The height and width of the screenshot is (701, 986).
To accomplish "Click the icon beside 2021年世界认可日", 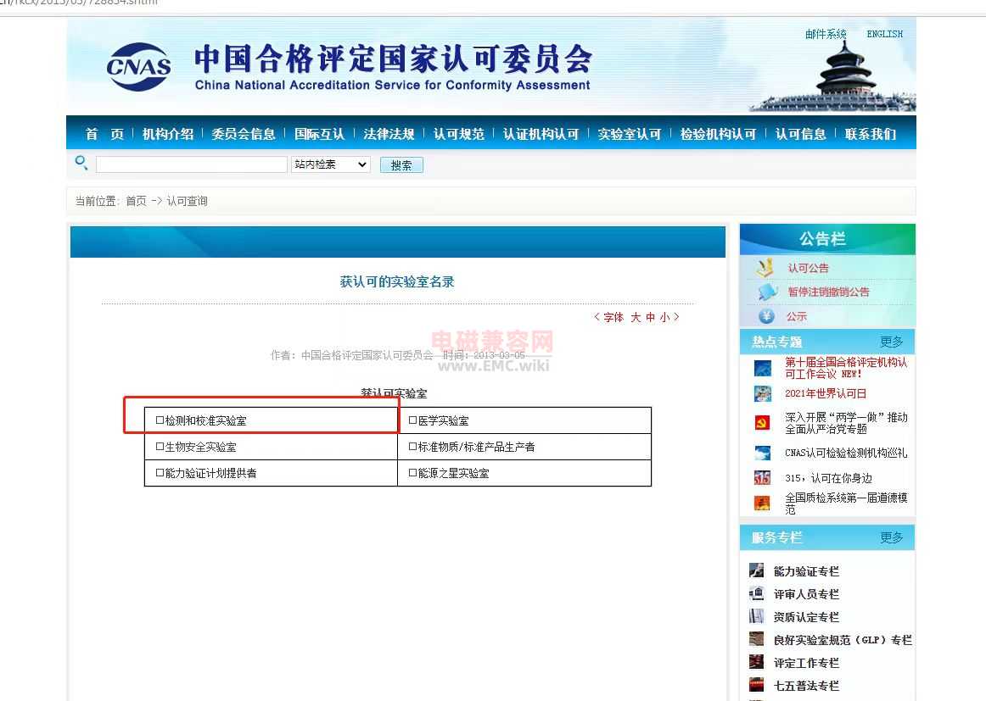I will point(762,394).
